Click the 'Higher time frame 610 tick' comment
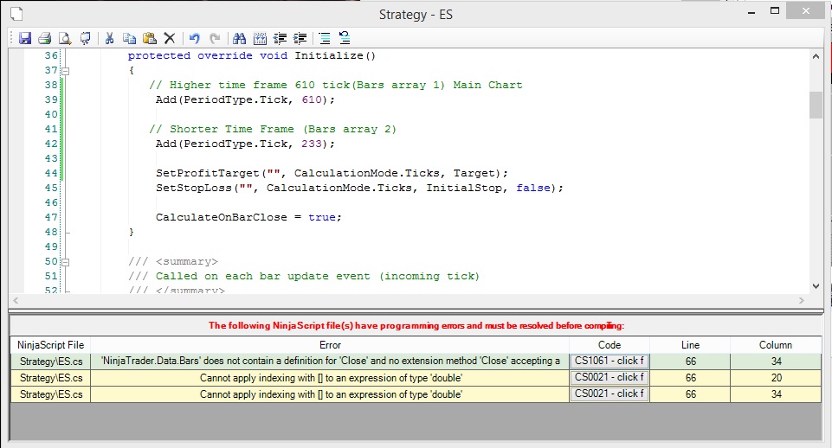 point(335,86)
